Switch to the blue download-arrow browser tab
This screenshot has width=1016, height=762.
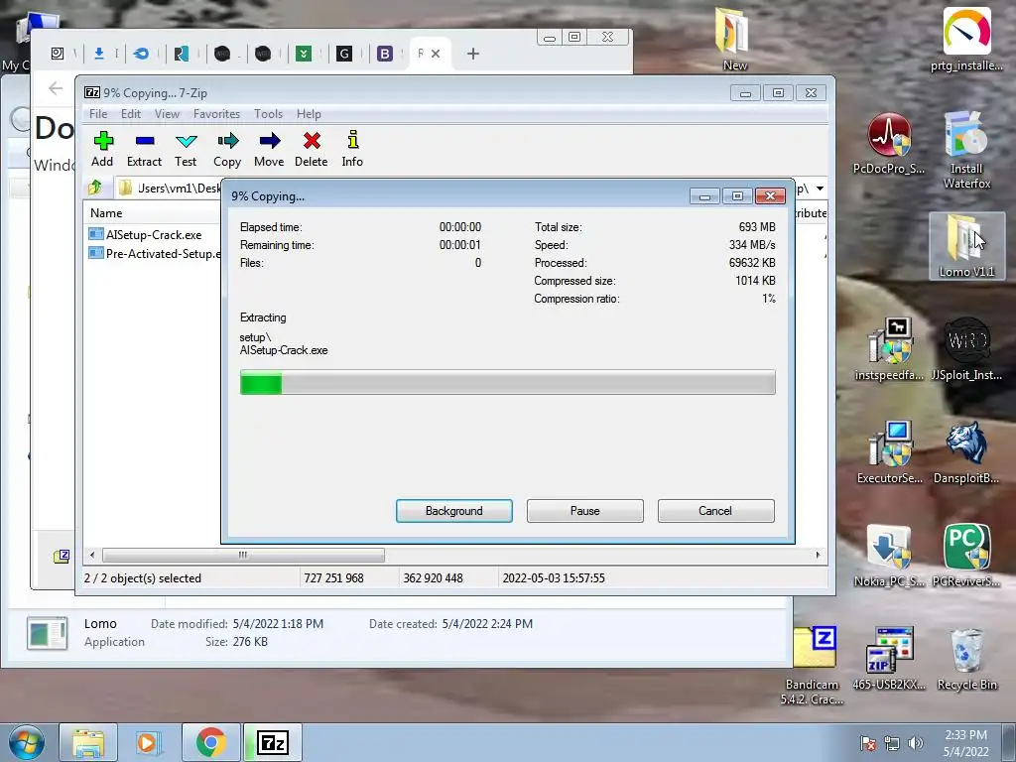click(x=99, y=54)
